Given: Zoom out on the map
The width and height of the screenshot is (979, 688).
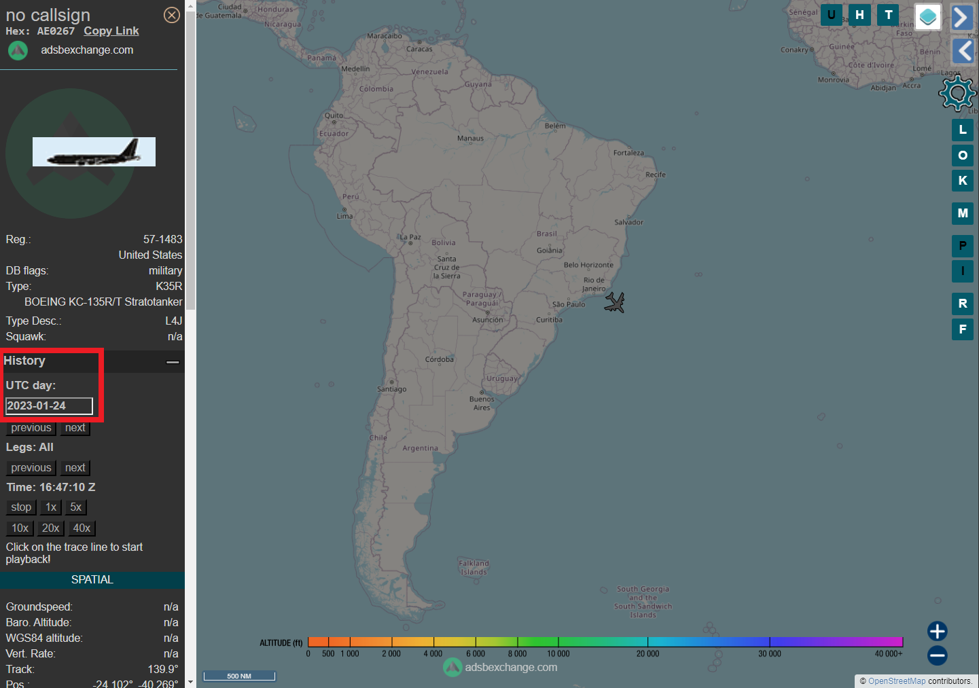Looking at the screenshot, I should click(938, 655).
